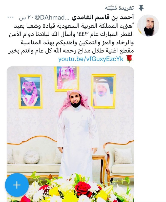
Task: Click the left framed portrait in photo
Action: (x=30, y=91)
